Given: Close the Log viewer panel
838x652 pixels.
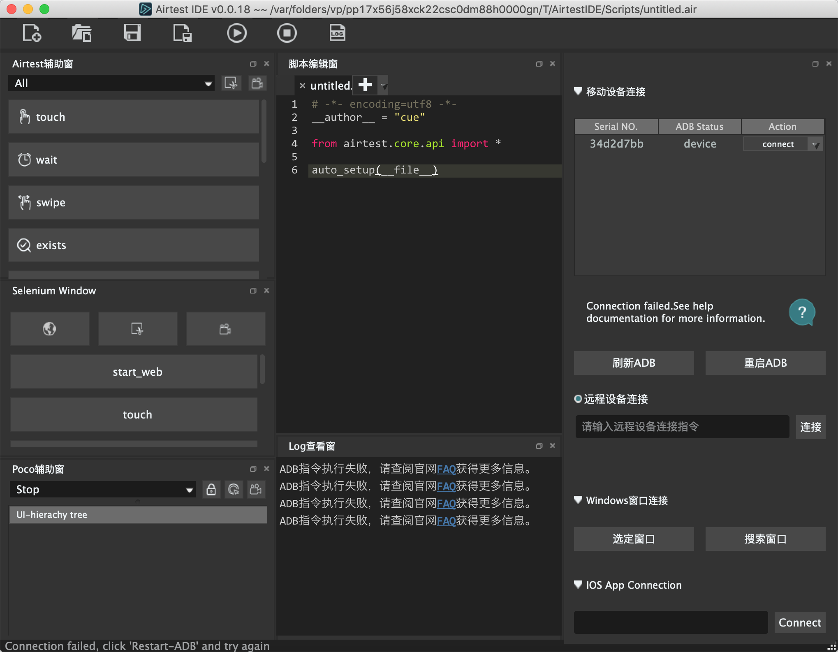Looking at the screenshot, I should [x=553, y=446].
